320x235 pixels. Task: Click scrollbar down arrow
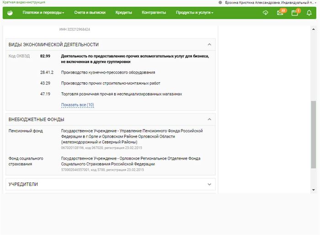click(x=314, y=190)
